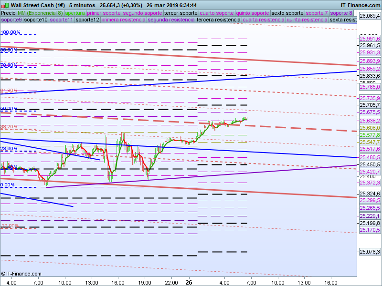This screenshot has height=286, width=382.
Task: Click the 50,00% Fibonacci level label
Action: (x=9, y=109)
